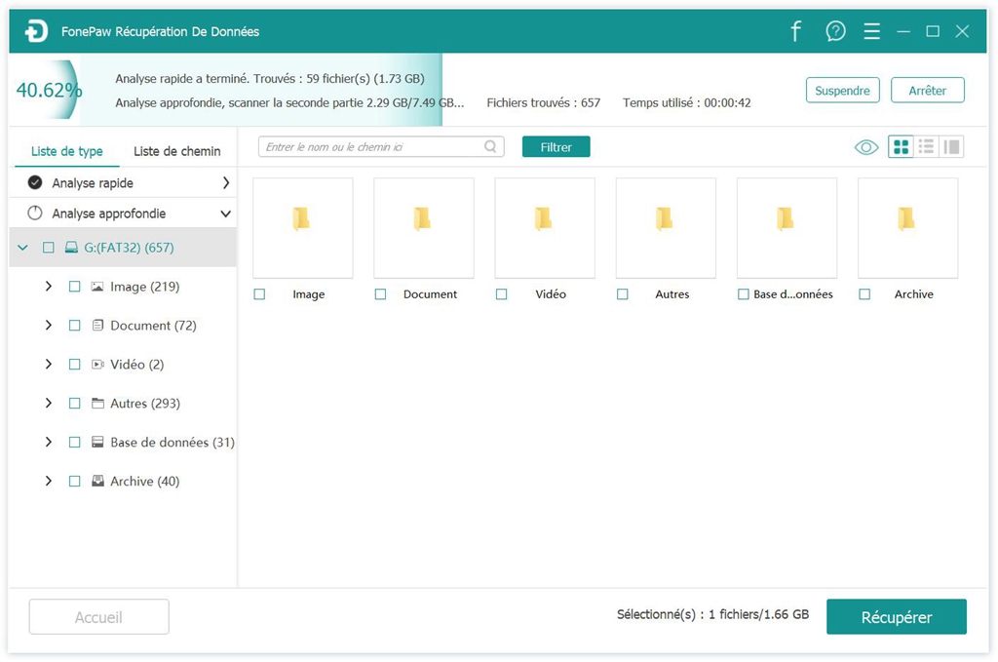Open the Vidéo folder thumbnail
The width and height of the screenshot is (998, 662).
pyautogui.click(x=544, y=228)
